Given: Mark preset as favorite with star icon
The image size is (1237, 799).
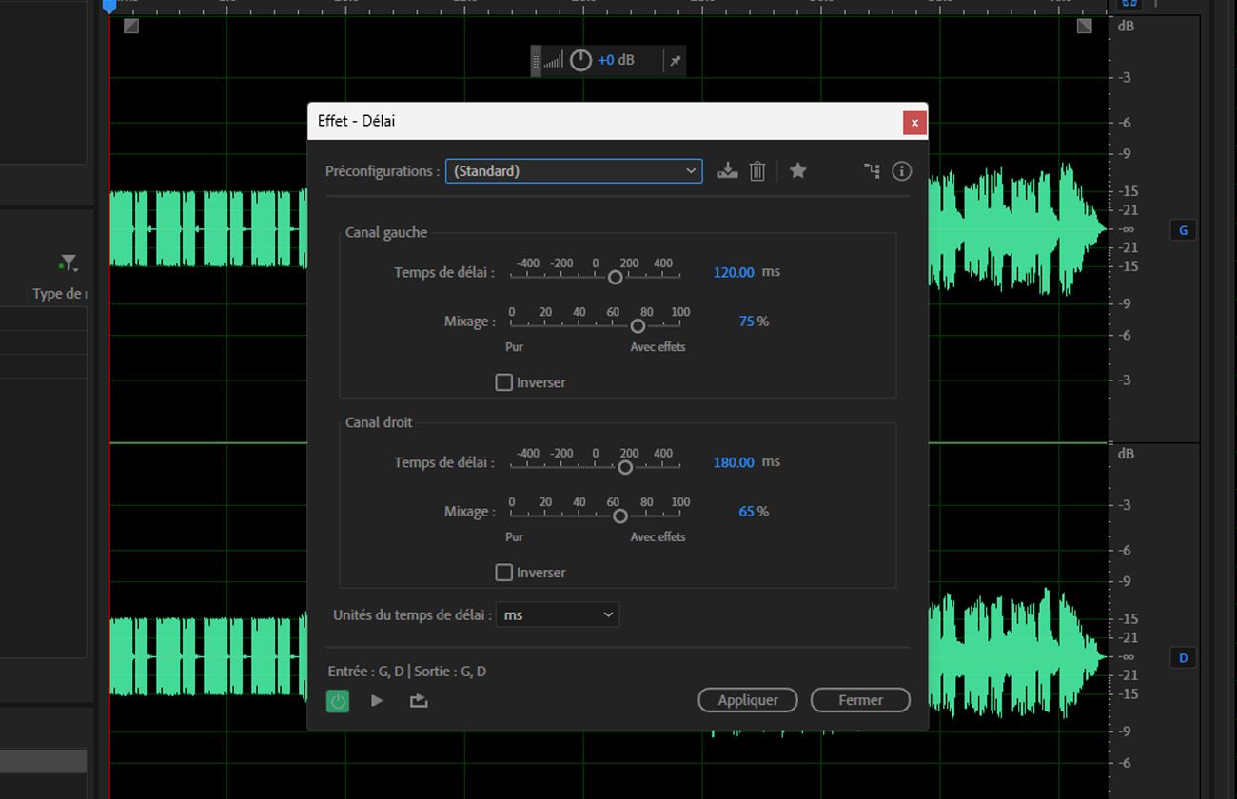Looking at the screenshot, I should coord(798,171).
